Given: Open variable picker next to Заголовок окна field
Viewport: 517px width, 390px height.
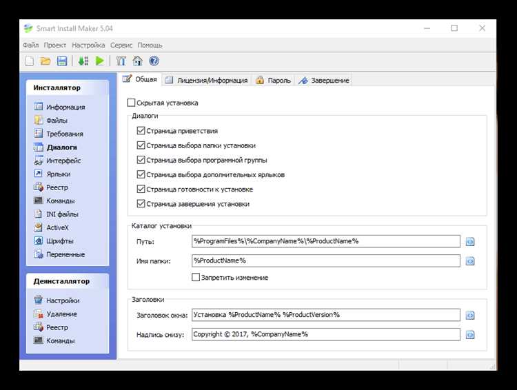Looking at the screenshot, I should 470,315.
